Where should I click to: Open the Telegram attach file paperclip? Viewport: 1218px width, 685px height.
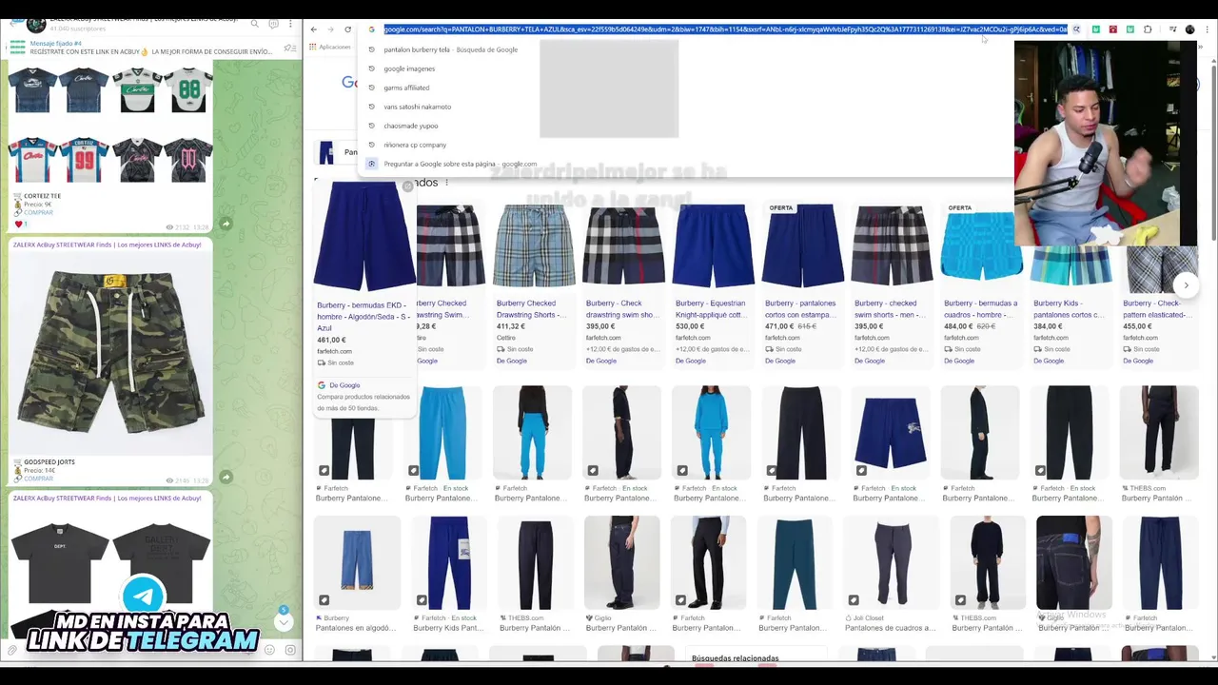point(11,651)
